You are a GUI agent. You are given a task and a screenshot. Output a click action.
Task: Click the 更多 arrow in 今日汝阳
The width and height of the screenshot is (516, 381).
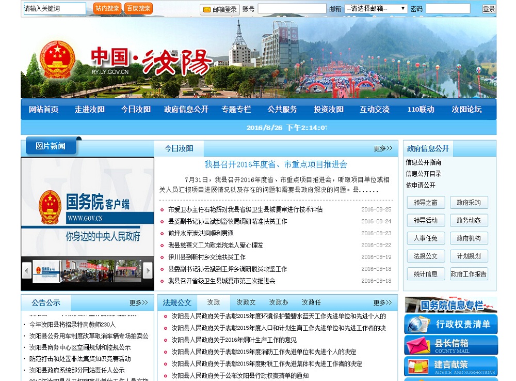click(x=383, y=149)
